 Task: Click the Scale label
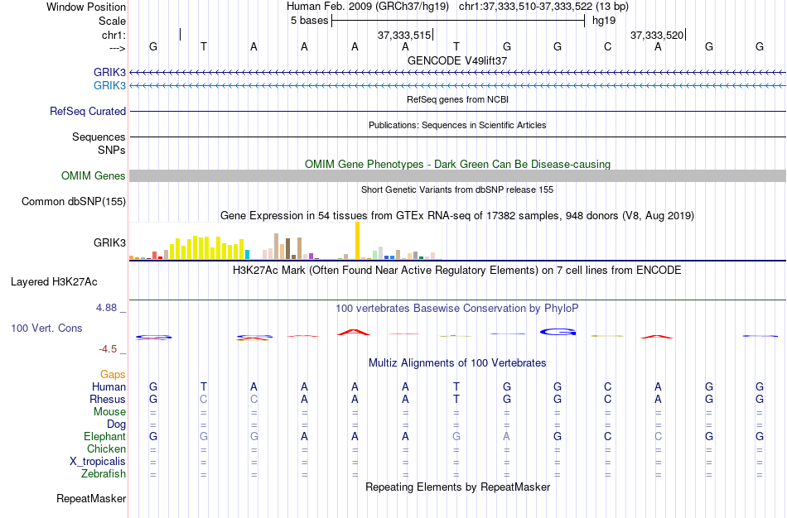(112, 21)
